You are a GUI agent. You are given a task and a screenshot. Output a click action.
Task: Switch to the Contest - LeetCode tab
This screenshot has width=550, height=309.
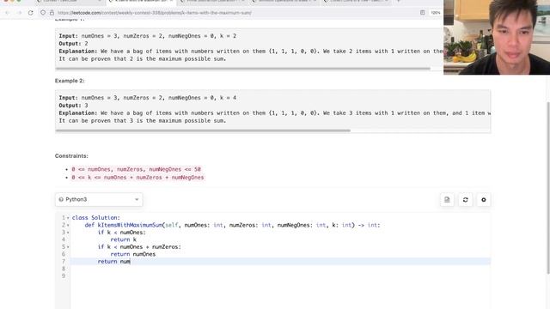[x=69, y=1]
